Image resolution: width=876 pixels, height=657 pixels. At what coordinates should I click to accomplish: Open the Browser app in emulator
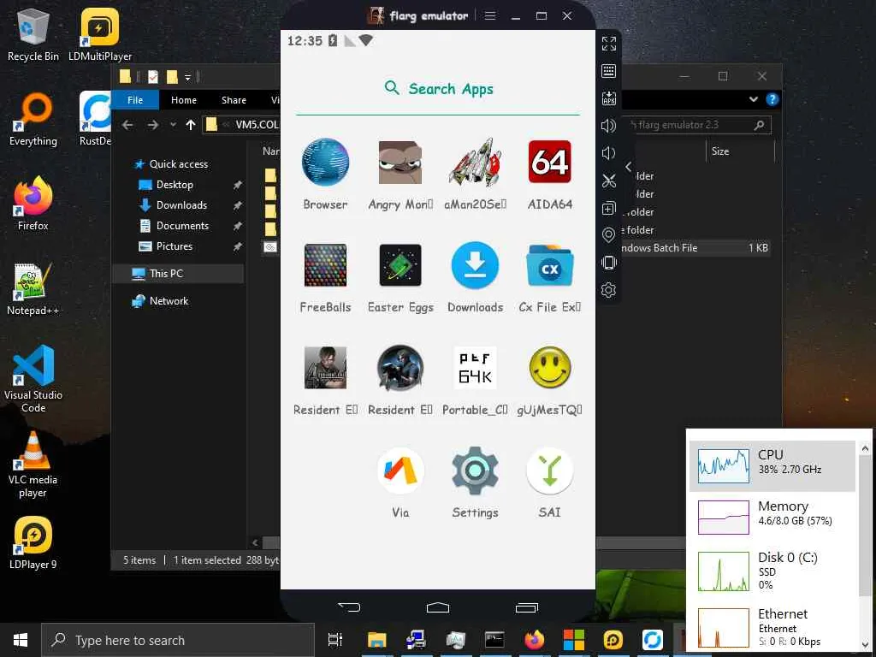[x=325, y=163]
